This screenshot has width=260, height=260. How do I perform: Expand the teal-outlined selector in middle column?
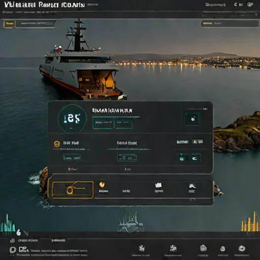(x=127, y=158)
